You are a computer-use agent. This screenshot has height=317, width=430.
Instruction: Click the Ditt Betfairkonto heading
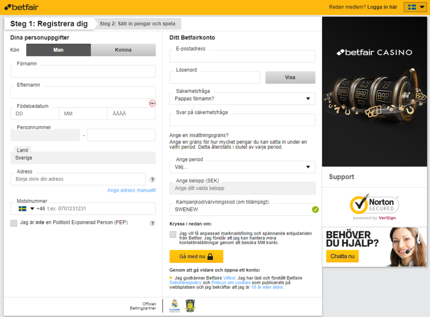point(192,37)
